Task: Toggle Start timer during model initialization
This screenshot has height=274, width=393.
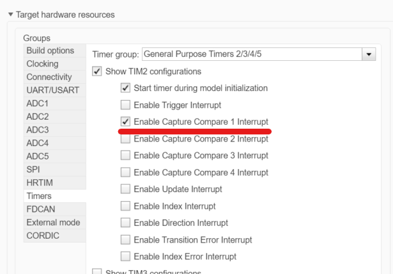Action: click(x=126, y=88)
